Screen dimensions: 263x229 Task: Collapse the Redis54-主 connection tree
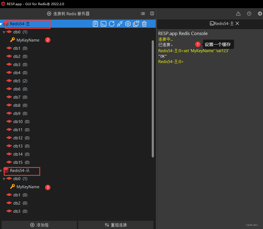(x=1, y=24)
